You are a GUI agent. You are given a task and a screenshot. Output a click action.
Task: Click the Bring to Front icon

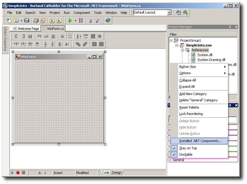click(78, 44)
